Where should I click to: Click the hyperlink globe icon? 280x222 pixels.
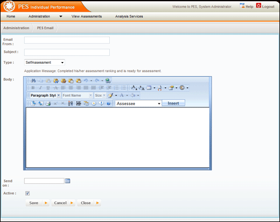[x=108, y=81]
